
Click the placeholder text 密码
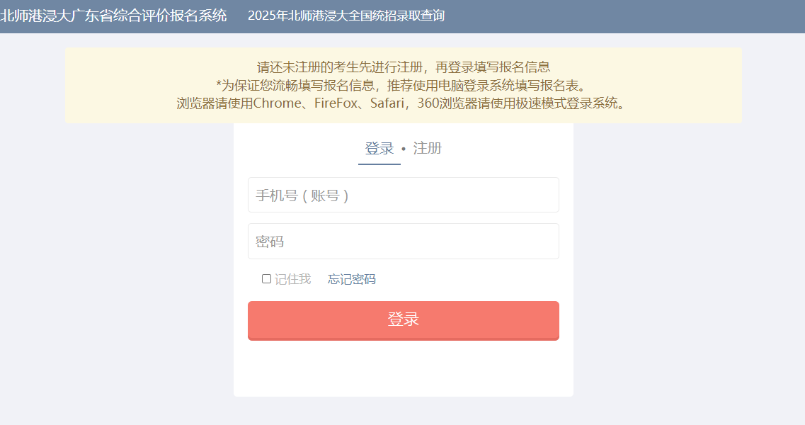(270, 242)
